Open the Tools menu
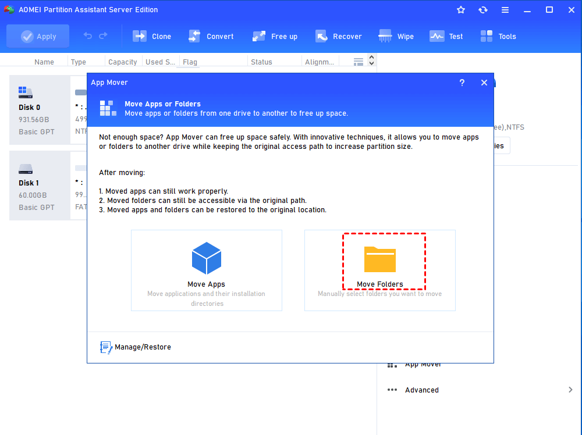Viewport: 582px width, 435px height. tap(498, 36)
